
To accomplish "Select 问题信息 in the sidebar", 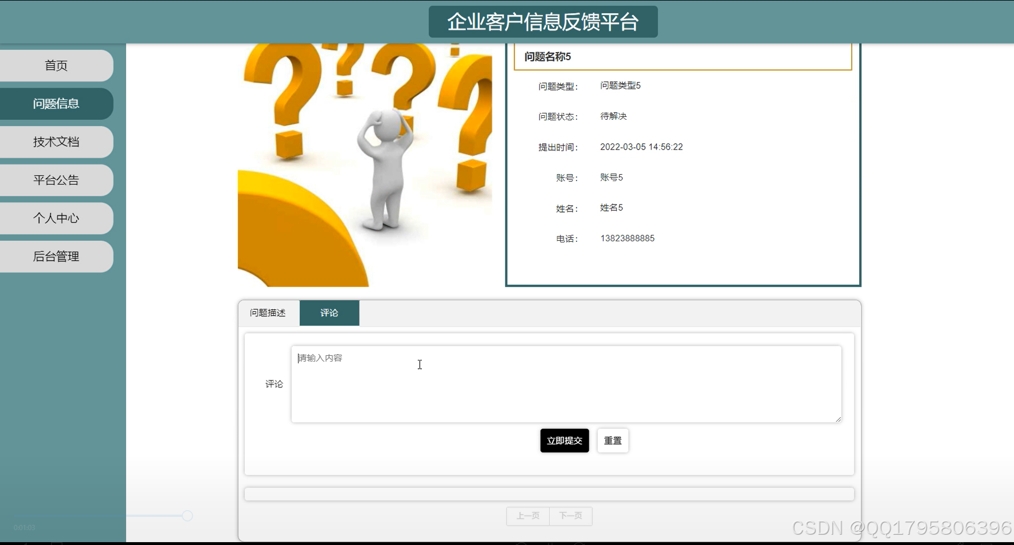I will (x=56, y=104).
